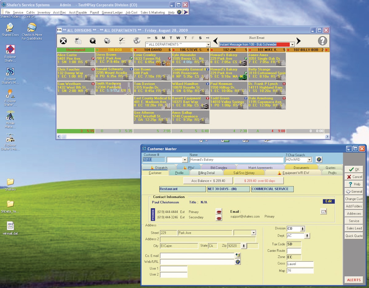Toggle the Saturday day filter on dispatch board

coord(200,38)
